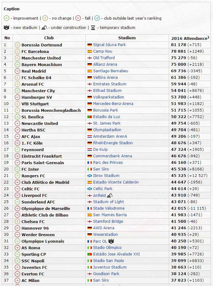Click the no-change icon beside Borussia Dortmund
This screenshot has height=286, width=213.
tap(17, 45)
